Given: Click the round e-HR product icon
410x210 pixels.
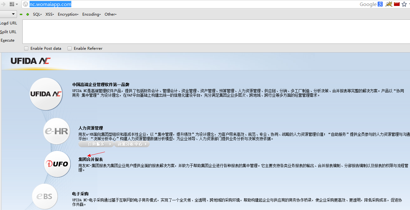Looking at the screenshot, I should pos(57,131).
